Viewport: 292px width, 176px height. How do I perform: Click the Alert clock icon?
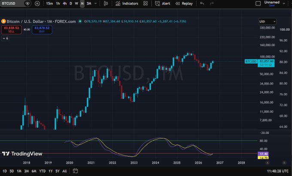pos(157,3)
